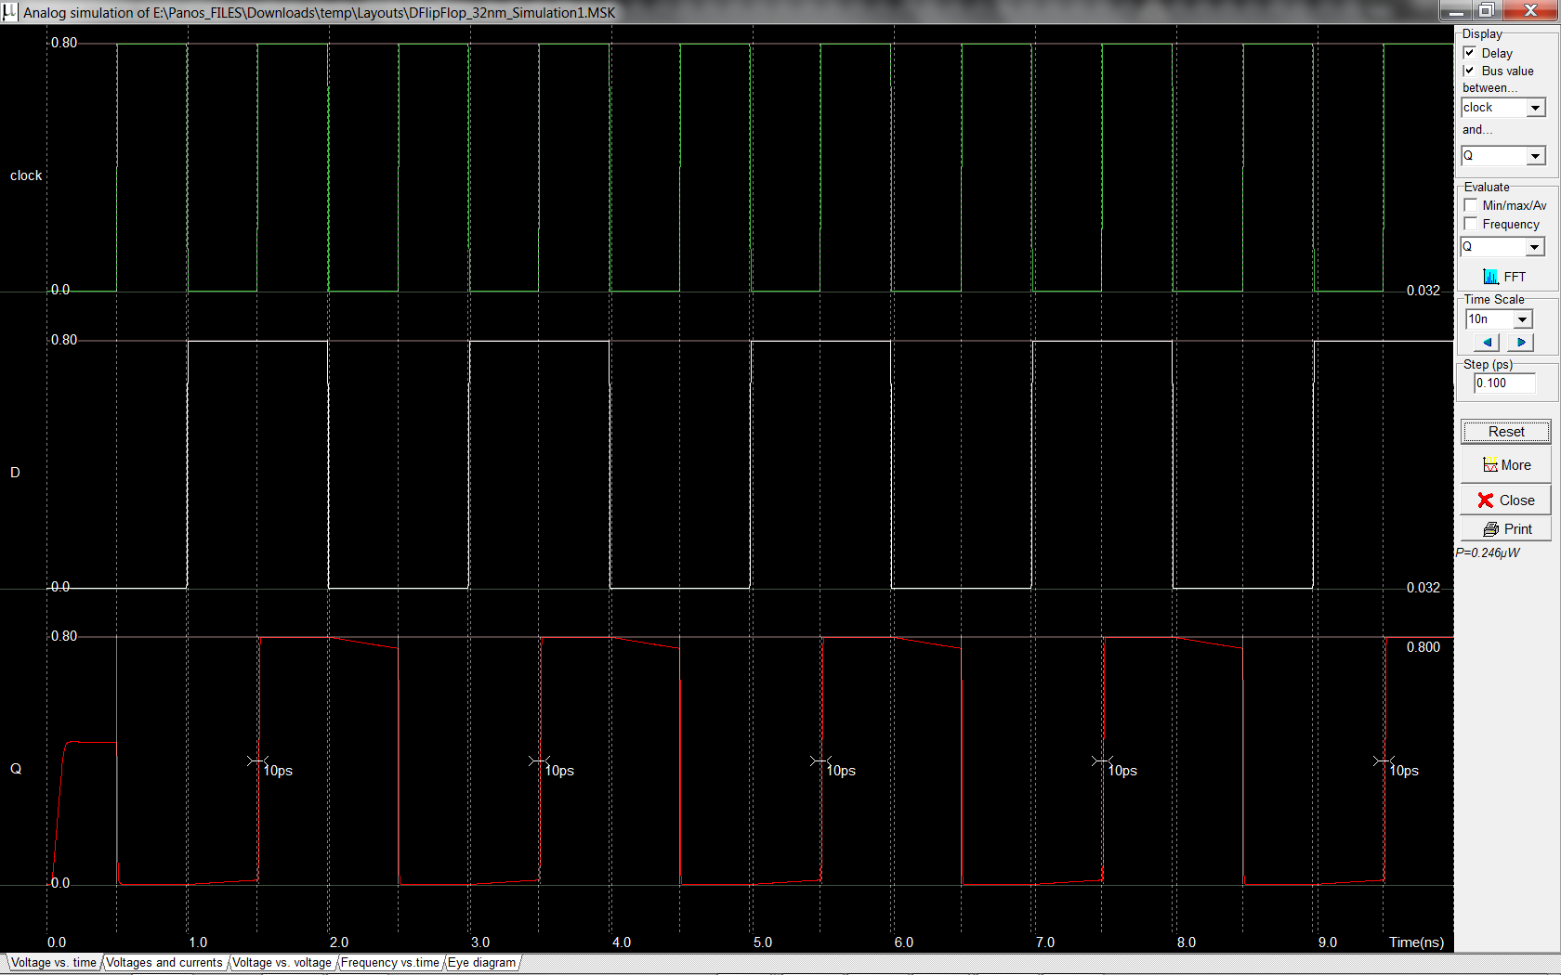Click the last 10ps delay marker

[x=1404, y=771]
